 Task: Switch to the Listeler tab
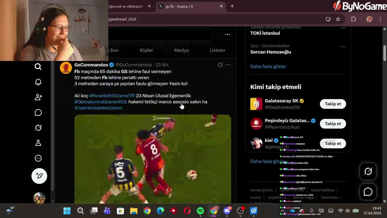[x=218, y=50]
